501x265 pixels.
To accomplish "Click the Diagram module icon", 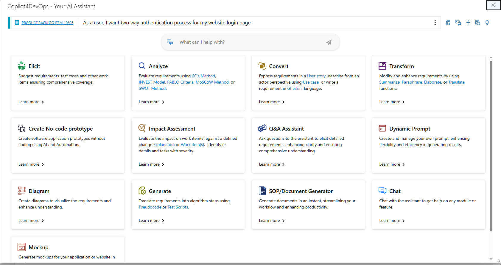I will [x=22, y=191].
